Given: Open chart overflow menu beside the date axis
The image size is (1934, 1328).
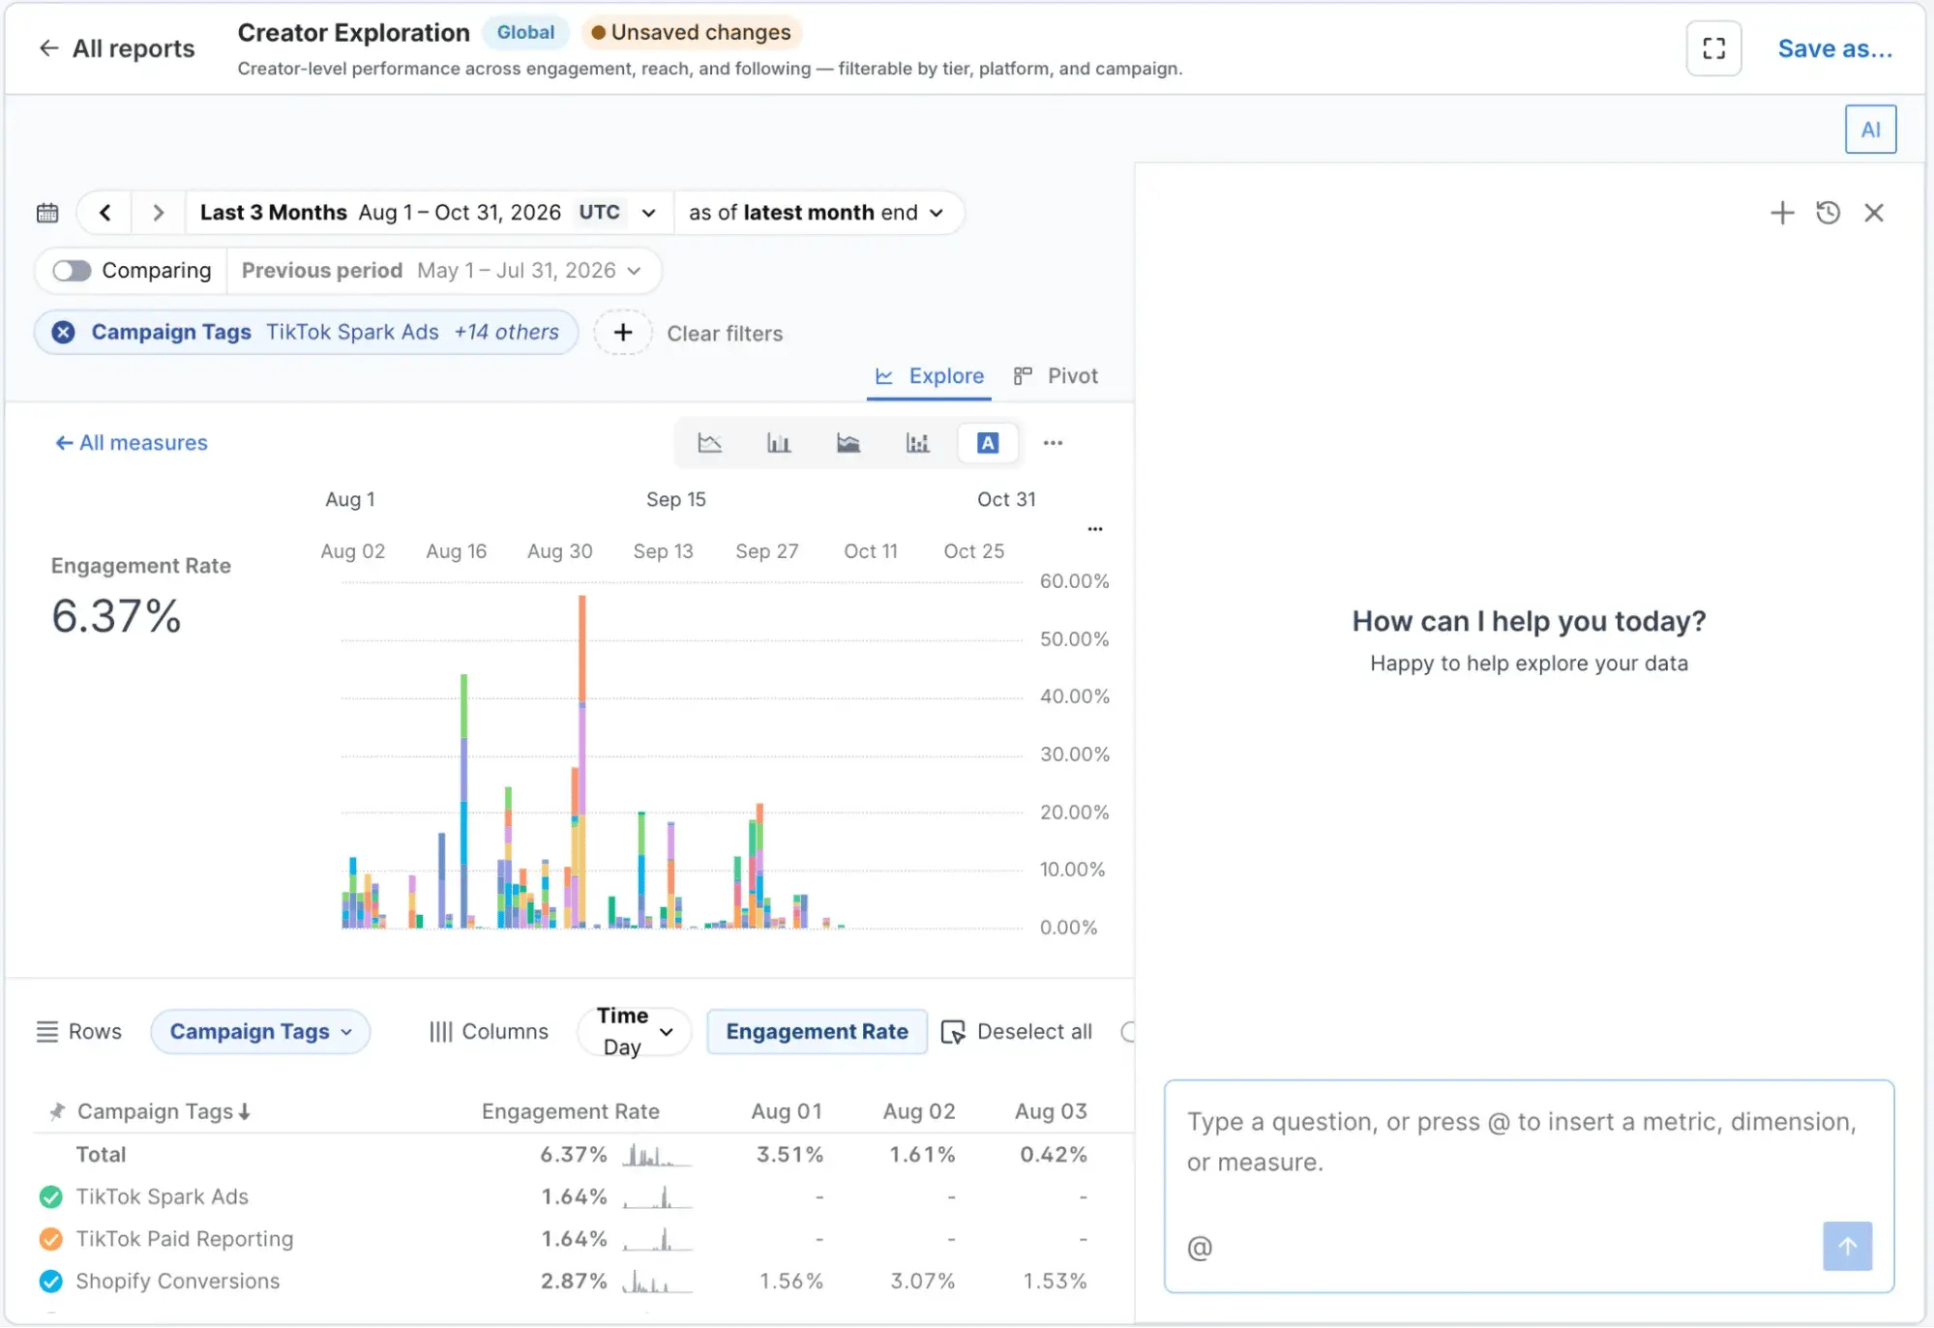Looking at the screenshot, I should [x=1094, y=529].
